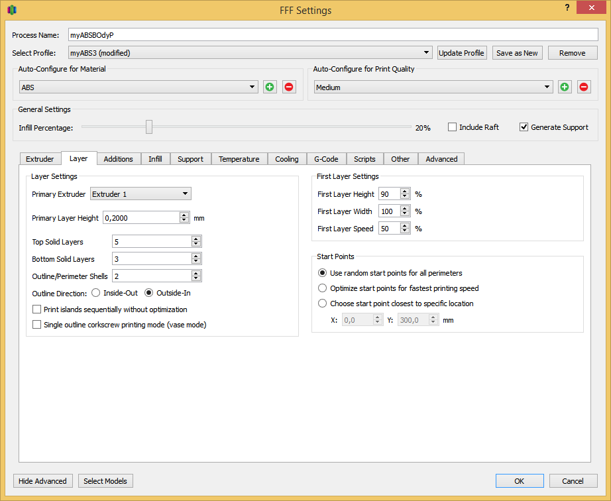Viewport: 611px width, 501px height.
Task: Decrease Primary Layer Height with down arrow
Action: 184,221
